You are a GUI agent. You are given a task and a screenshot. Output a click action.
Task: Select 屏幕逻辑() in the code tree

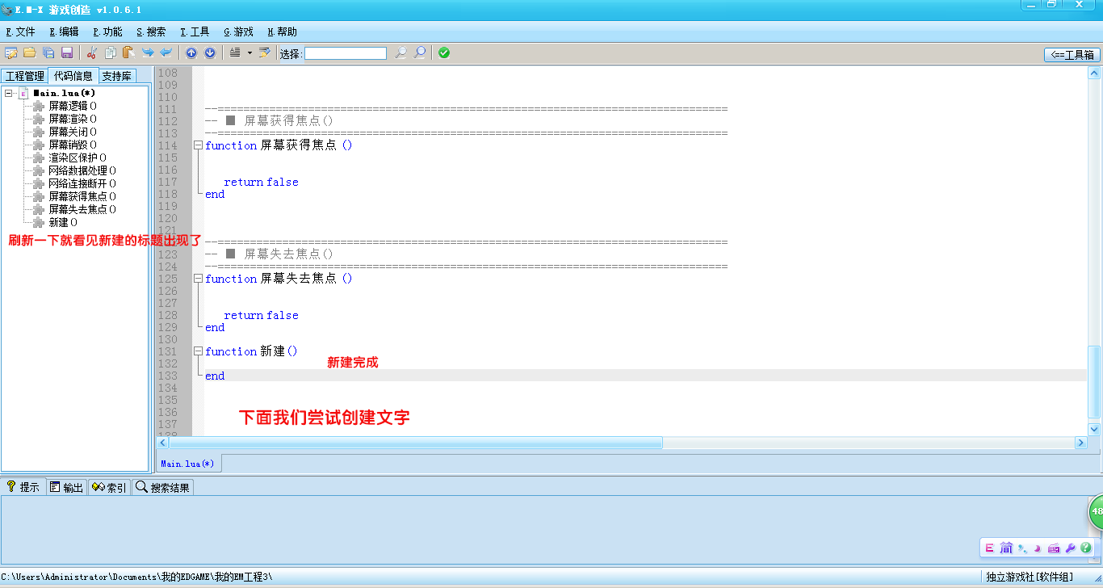click(73, 106)
